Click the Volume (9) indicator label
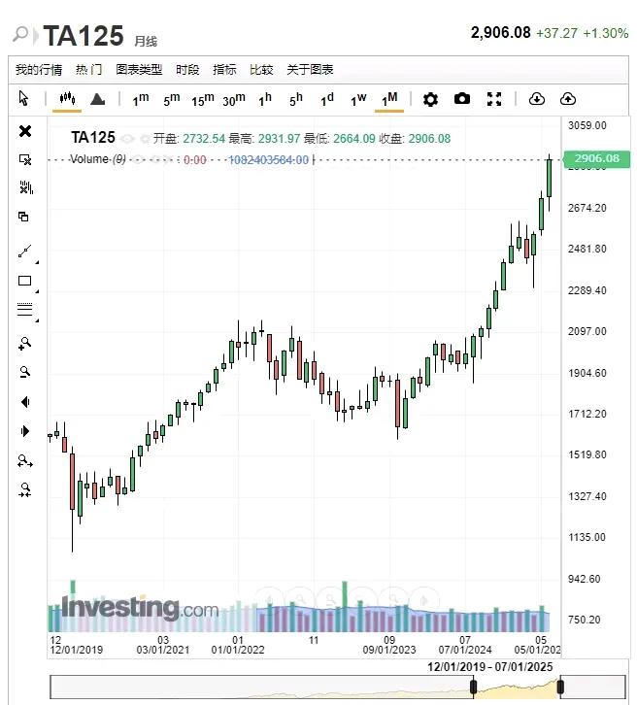Screen dimensions: 637x705 (x=98, y=159)
